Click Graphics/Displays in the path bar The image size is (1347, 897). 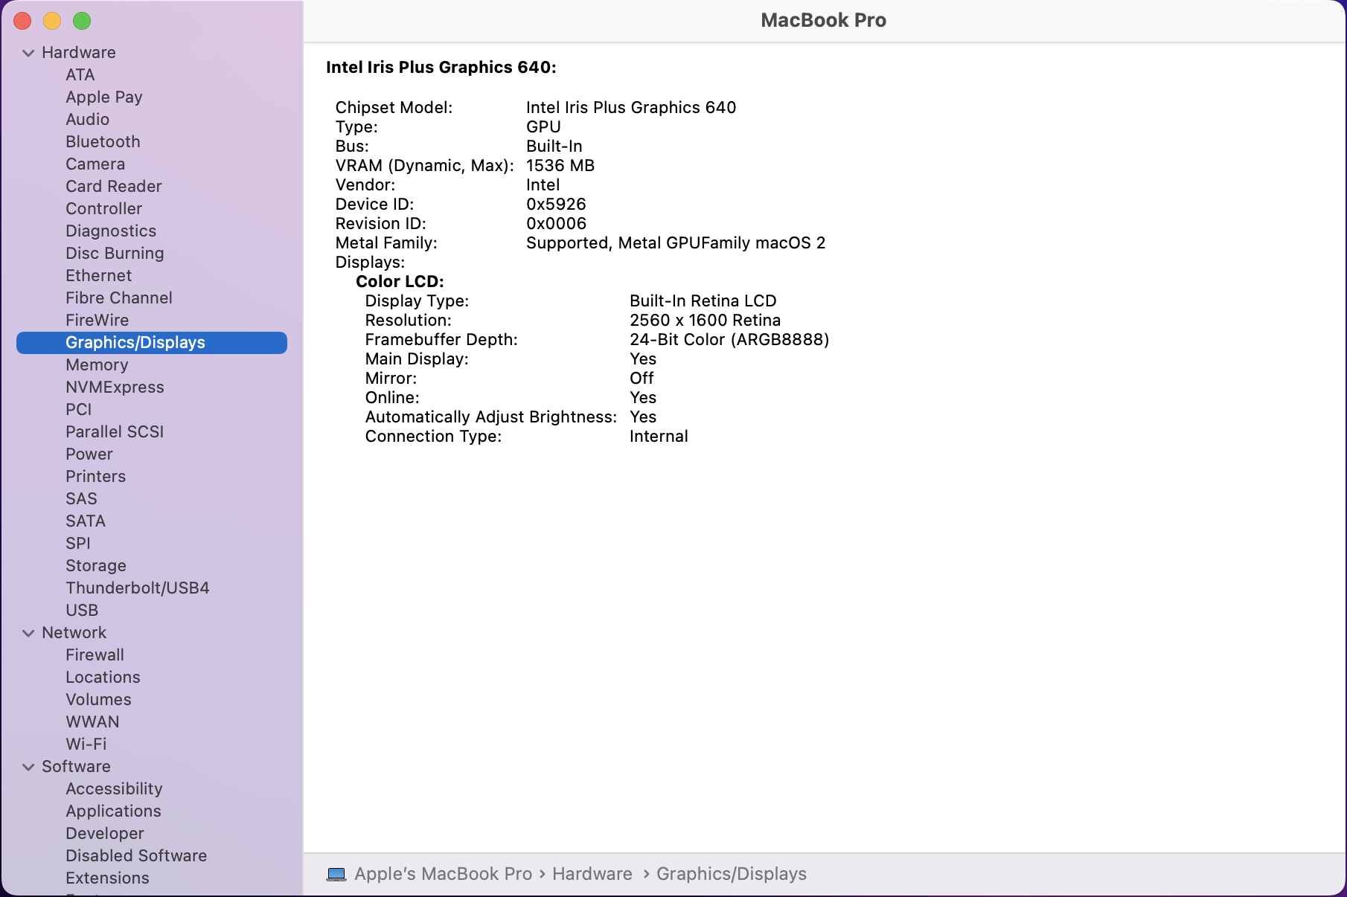[732, 874]
